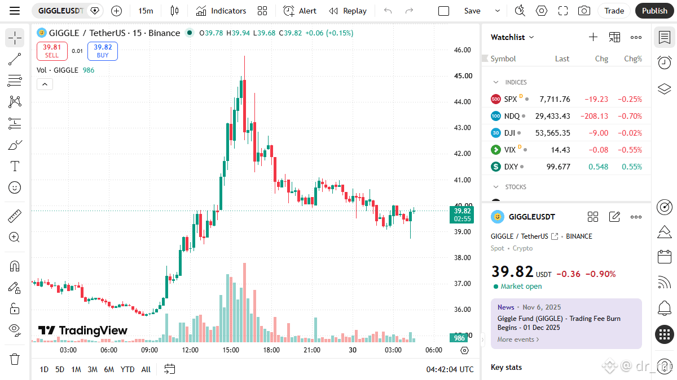Screen dimensions: 677x380
Task: Toggle stay in drawing mode
Action: pos(15,287)
